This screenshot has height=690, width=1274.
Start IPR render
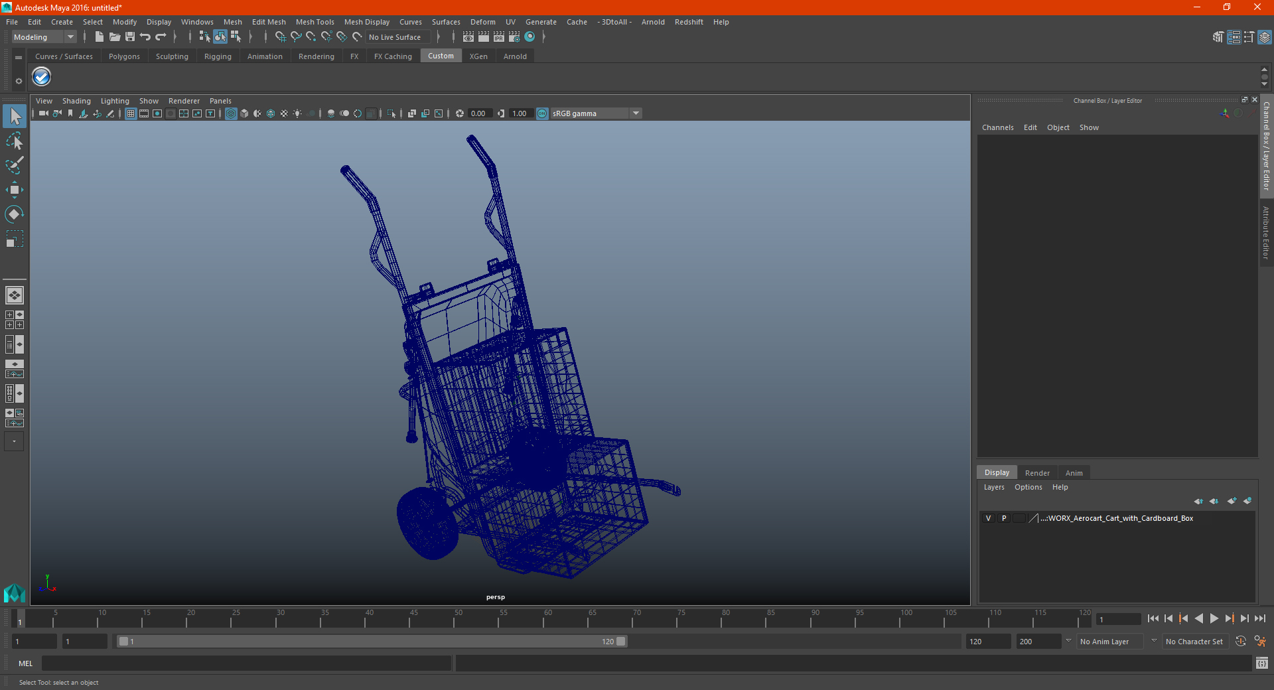[x=499, y=37]
